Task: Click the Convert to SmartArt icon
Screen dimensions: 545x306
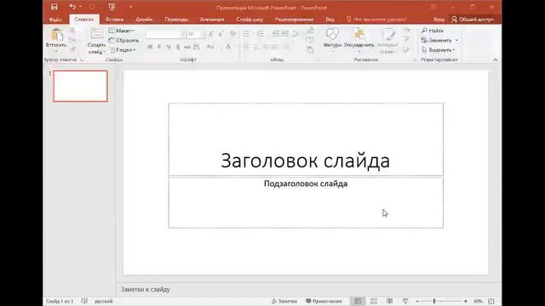Action: click(310, 50)
